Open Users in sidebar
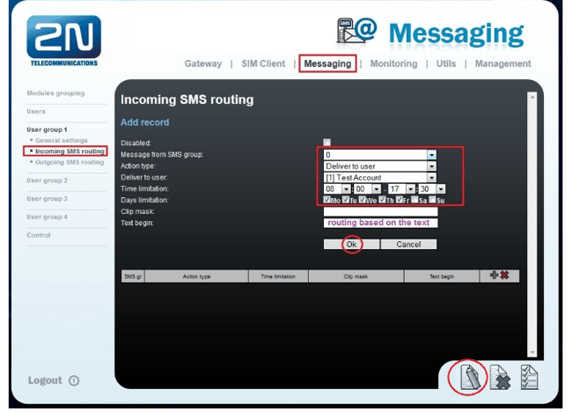The width and height of the screenshot is (572, 412). (x=36, y=112)
